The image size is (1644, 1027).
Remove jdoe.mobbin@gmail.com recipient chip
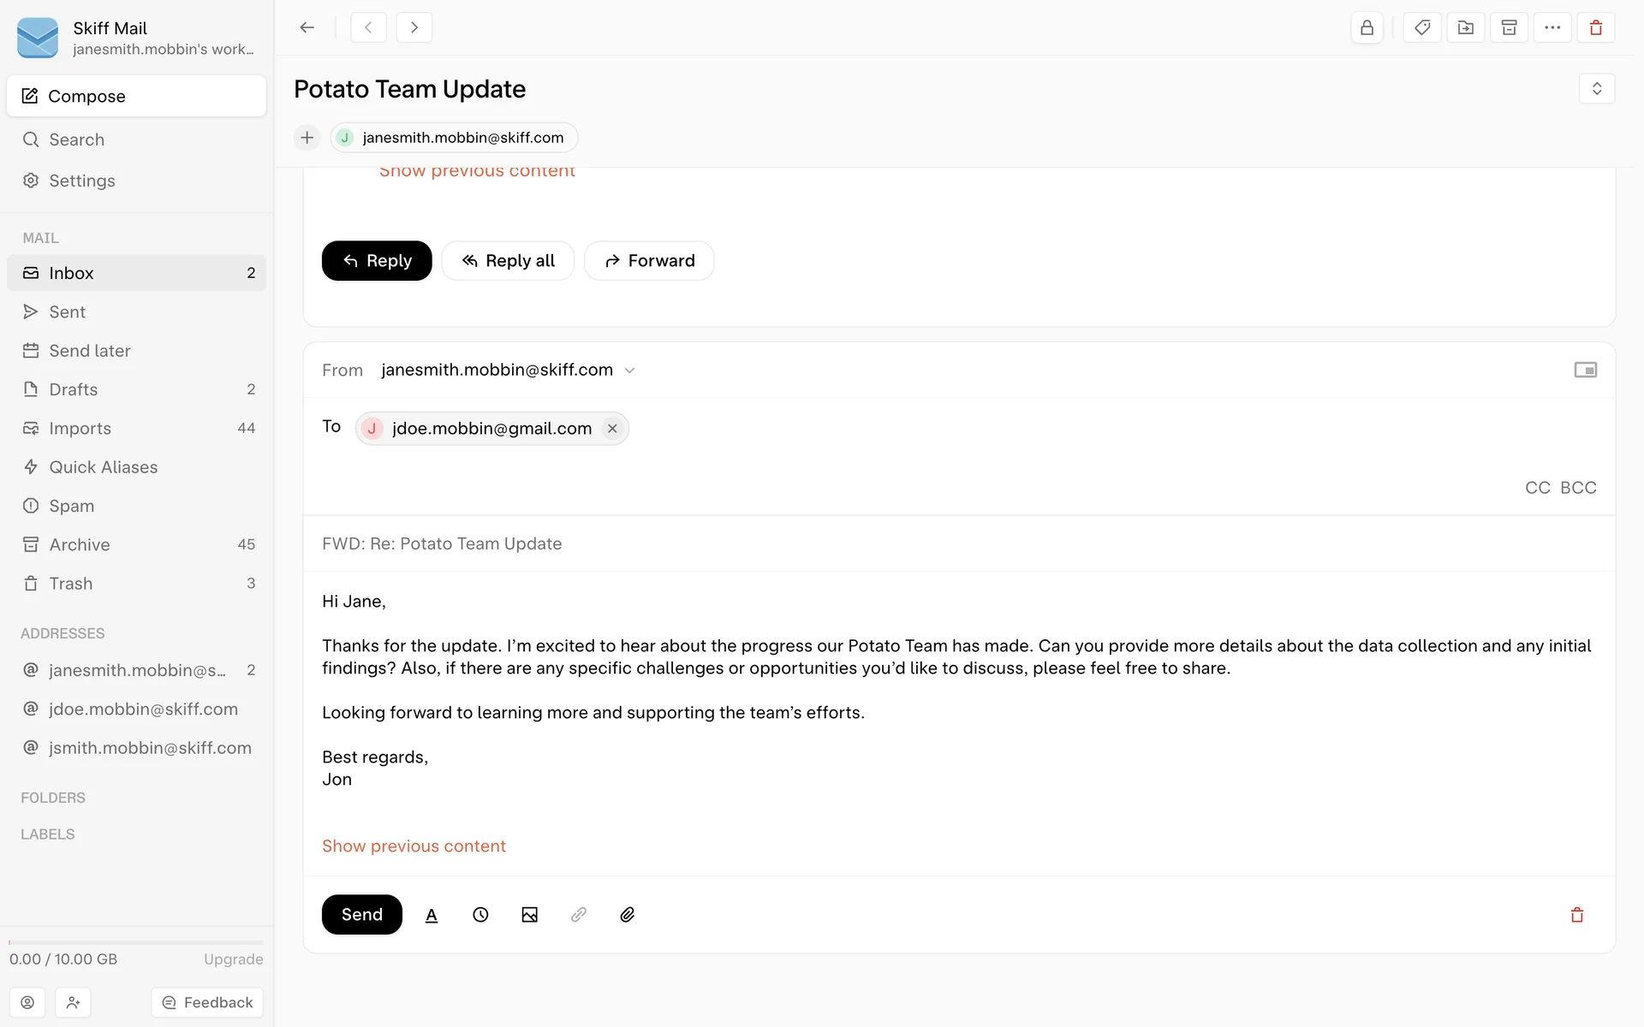coord(612,429)
